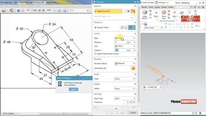
Task: Open the Body Type dropdown set to Solid
Action: [125, 98]
